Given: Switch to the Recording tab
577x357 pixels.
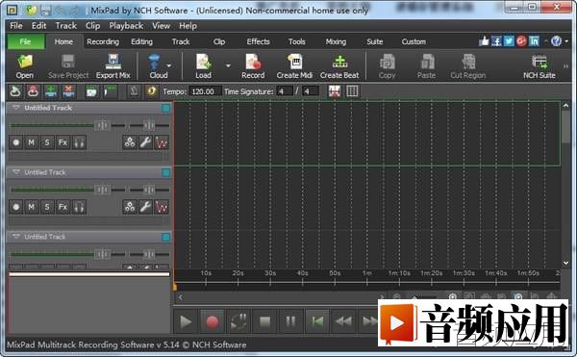Looking at the screenshot, I should [x=103, y=41].
